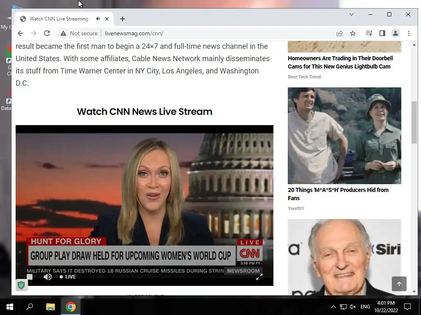Click the scrollbar down arrow

(414, 292)
